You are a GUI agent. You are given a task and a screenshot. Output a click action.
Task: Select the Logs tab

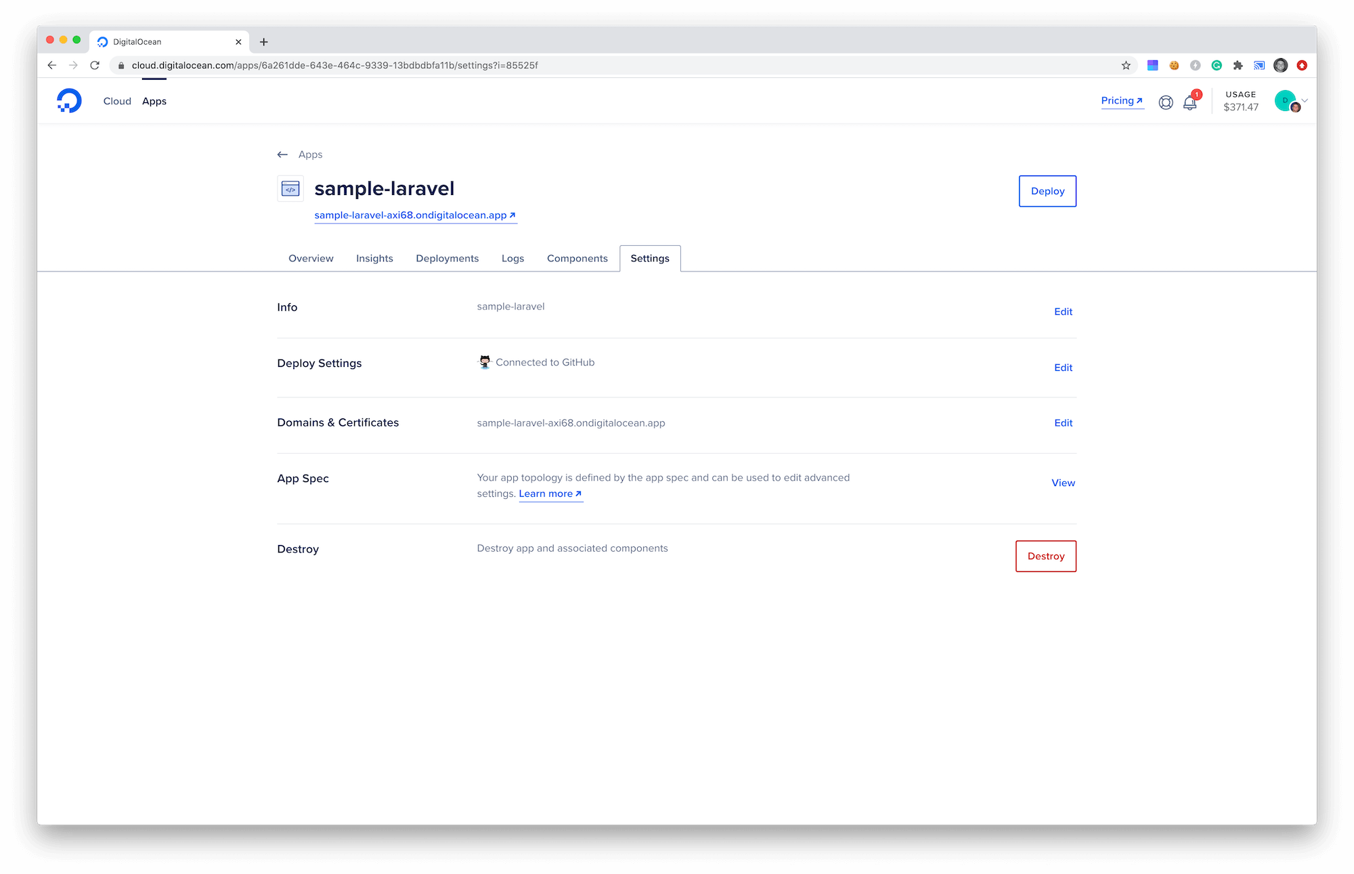pyautogui.click(x=512, y=259)
